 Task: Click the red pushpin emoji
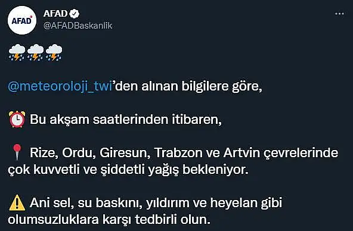17,152
